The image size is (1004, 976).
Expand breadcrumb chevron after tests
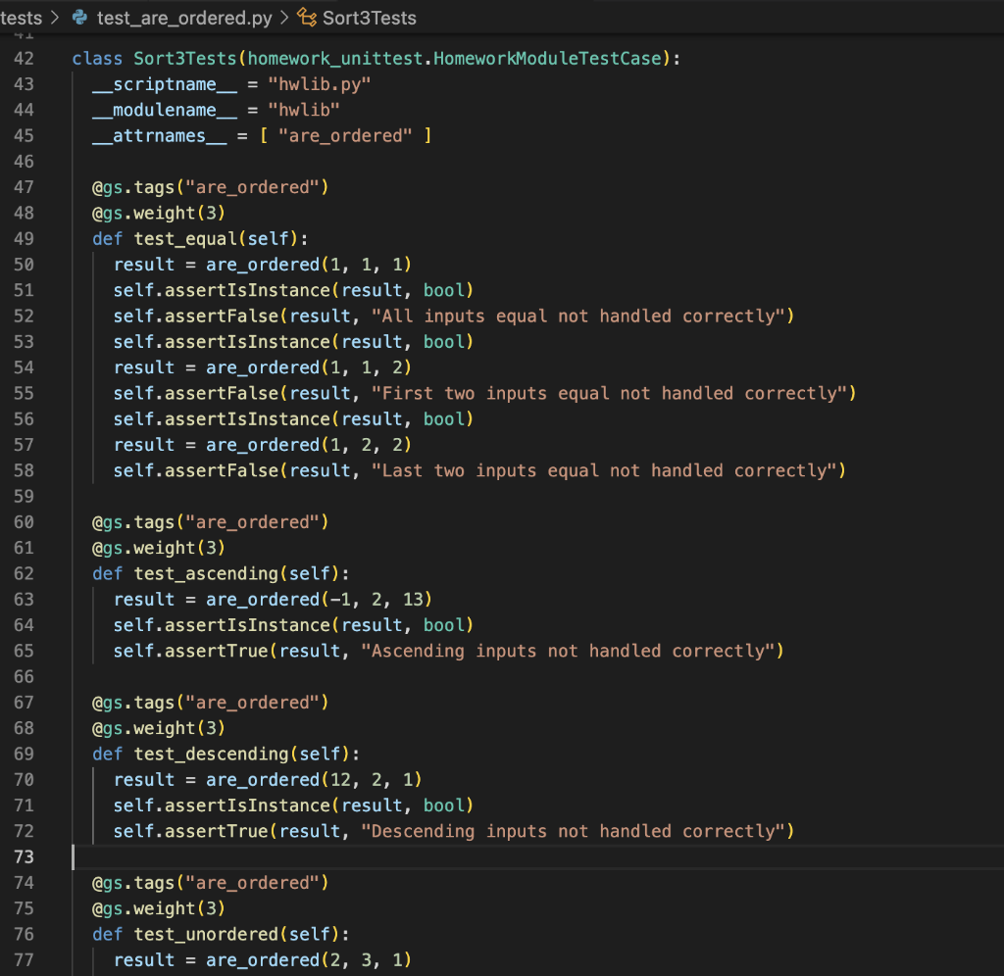pos(55,18)
